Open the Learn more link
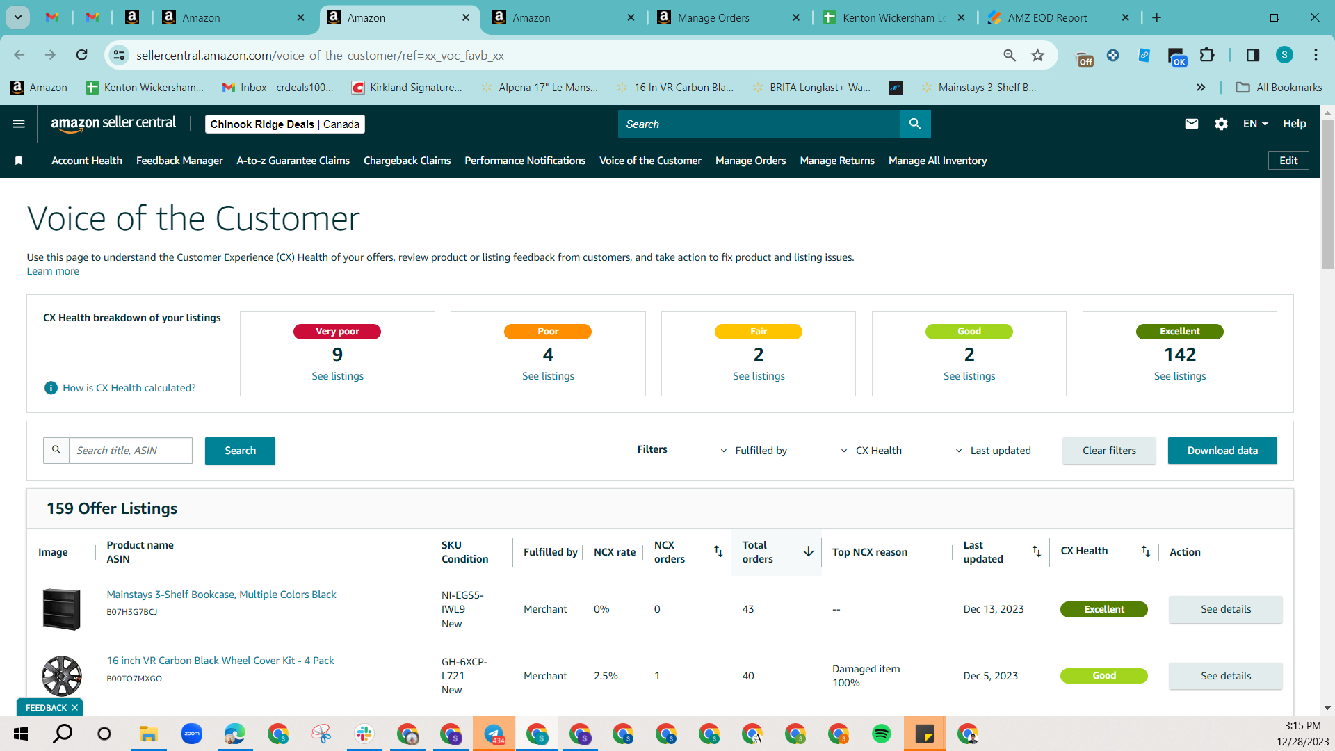Viewport: 1335px width, 751px height. [53, 271]
